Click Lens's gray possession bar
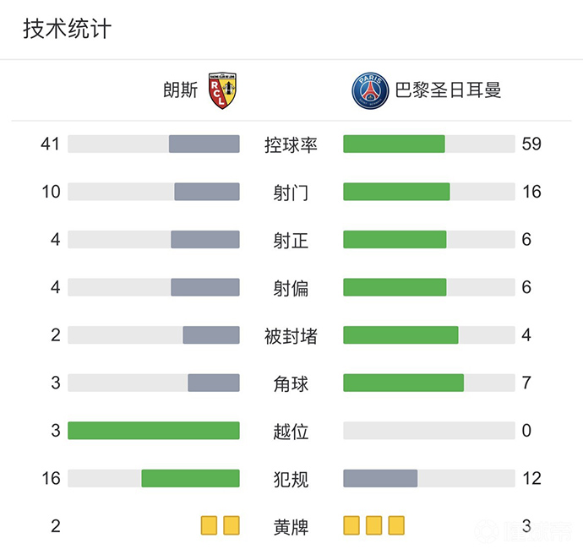 point(204,144)
